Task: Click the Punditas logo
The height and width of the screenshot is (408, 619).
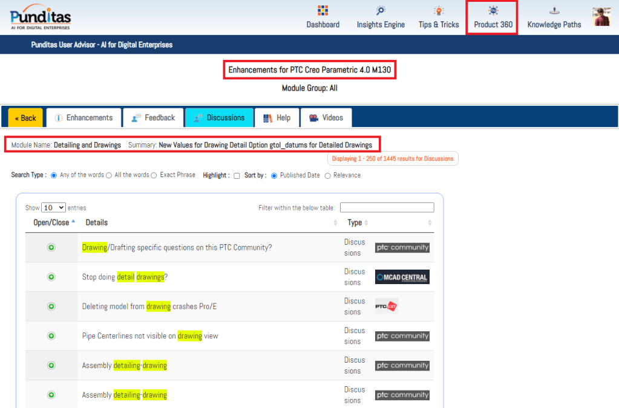Action: coord(41,17)
